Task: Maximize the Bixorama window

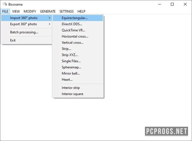Action: click(x=172, y=4)
